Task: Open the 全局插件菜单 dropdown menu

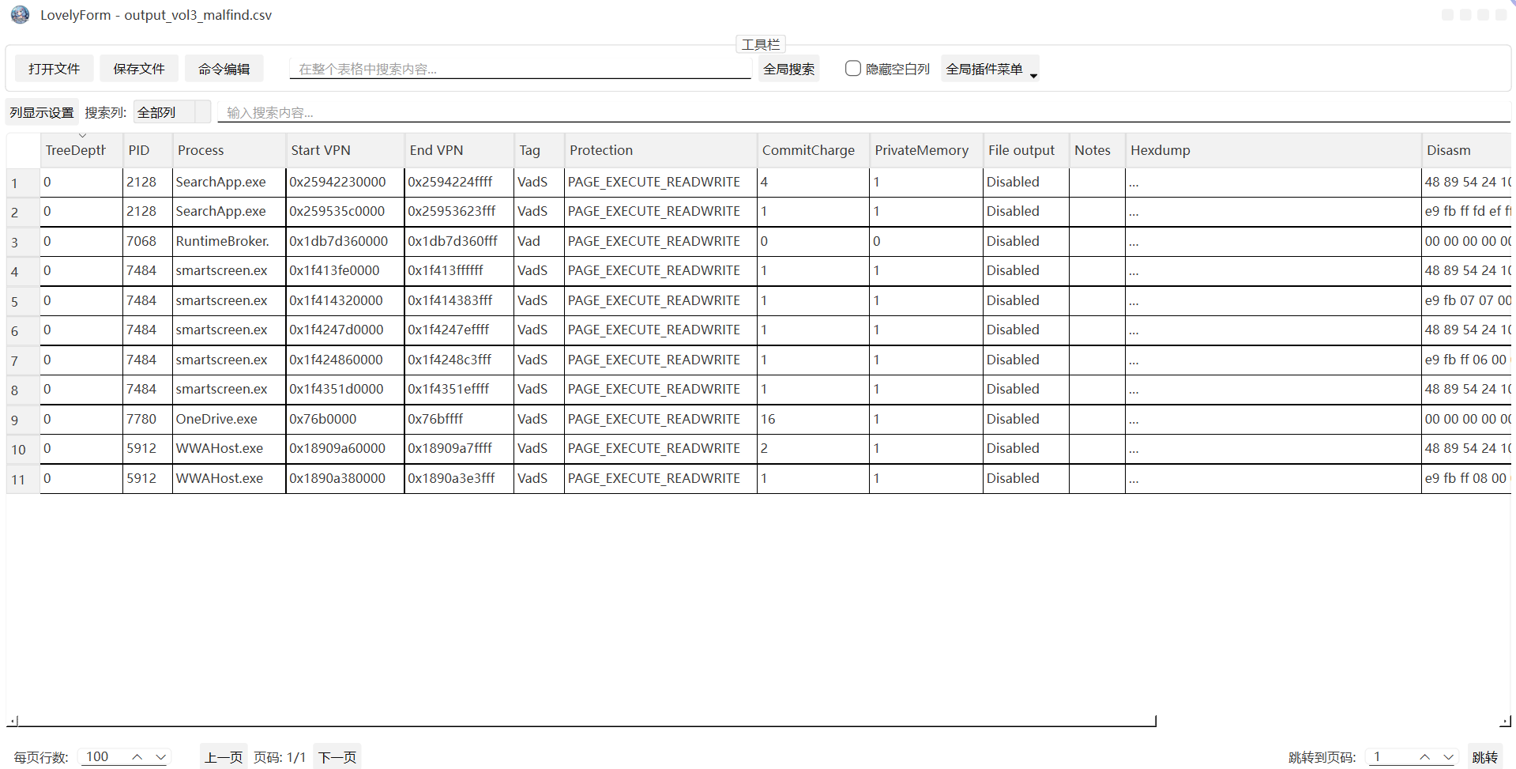Action: pyautogui.click(x=990, y=69)
